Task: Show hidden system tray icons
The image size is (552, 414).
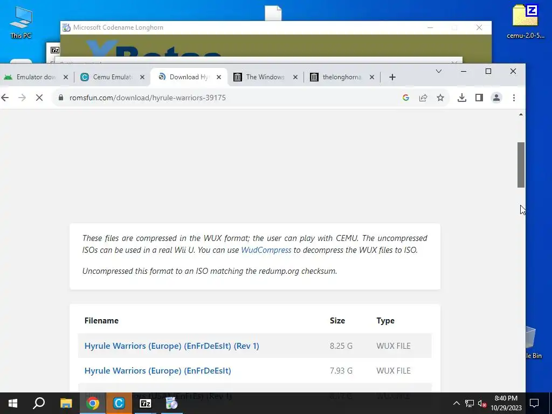Action: (x=456, y=403)
